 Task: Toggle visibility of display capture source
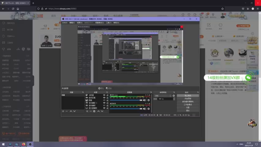click(x=104, y=108)
